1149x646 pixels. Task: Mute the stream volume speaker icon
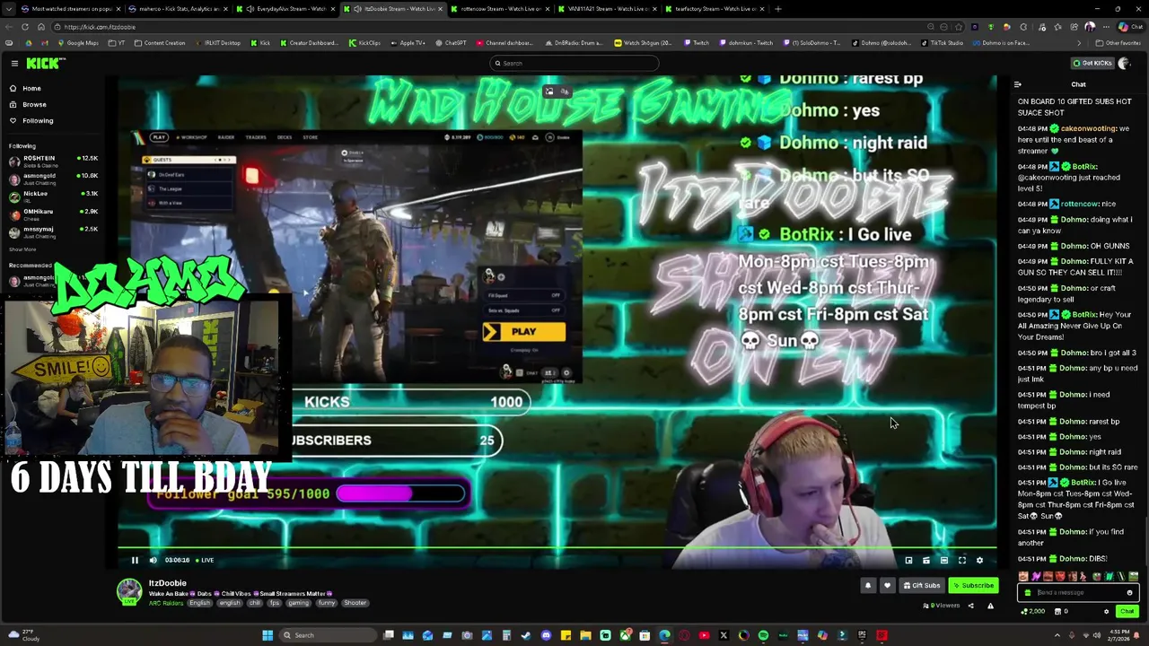pos(153,560)
